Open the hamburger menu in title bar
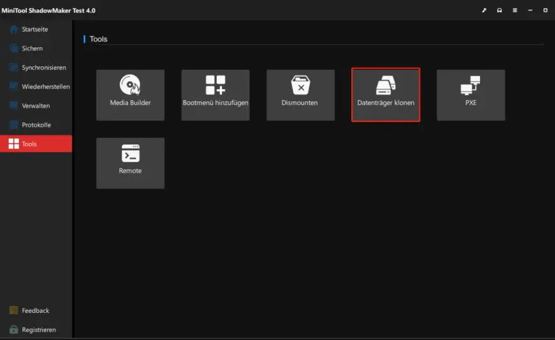555x340 pixels. pos(515,10)
